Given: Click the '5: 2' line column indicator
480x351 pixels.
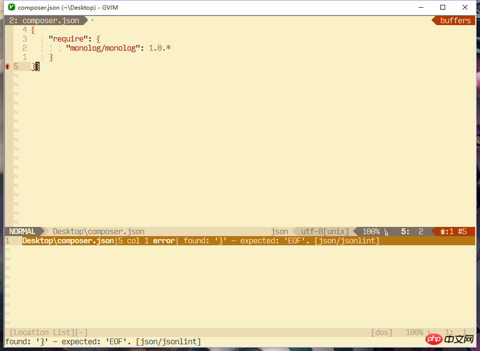Looking at the screenshot, I should [412, 232].
